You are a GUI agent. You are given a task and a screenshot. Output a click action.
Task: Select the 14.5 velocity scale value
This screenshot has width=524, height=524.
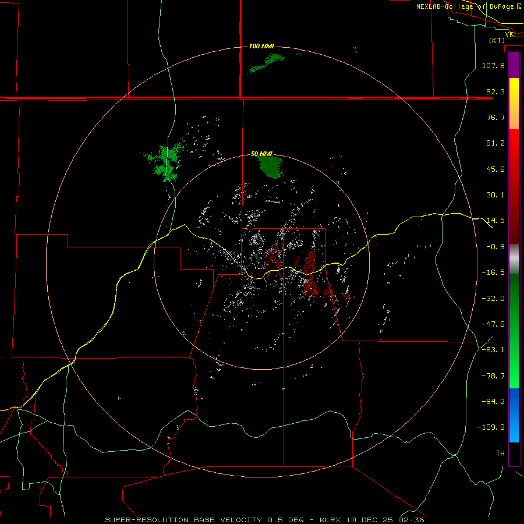[495, 221]
